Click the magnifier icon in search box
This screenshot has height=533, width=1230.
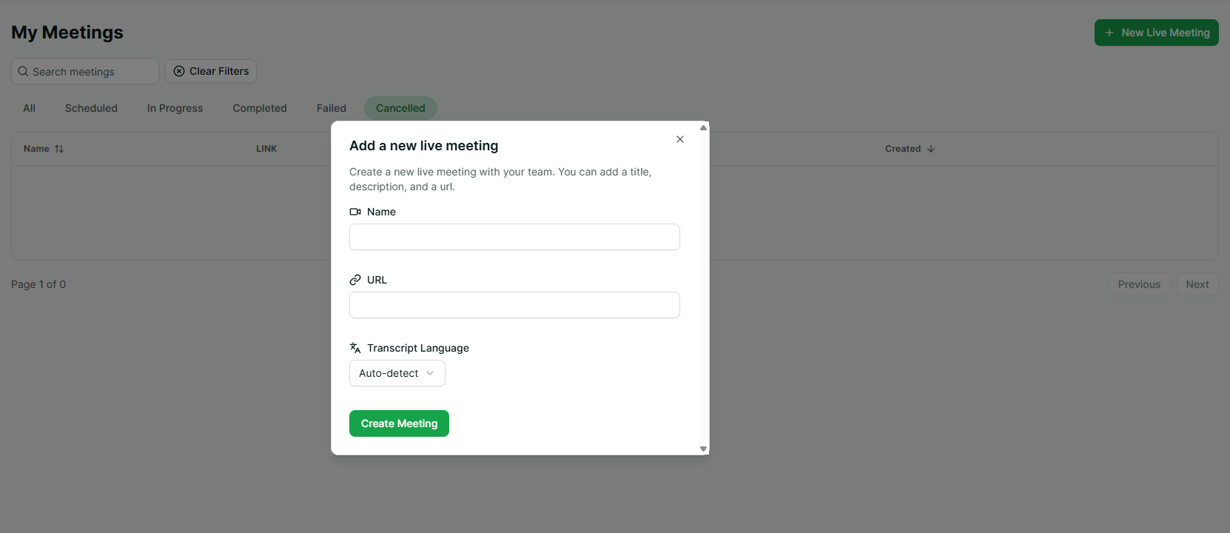[23, 72]
